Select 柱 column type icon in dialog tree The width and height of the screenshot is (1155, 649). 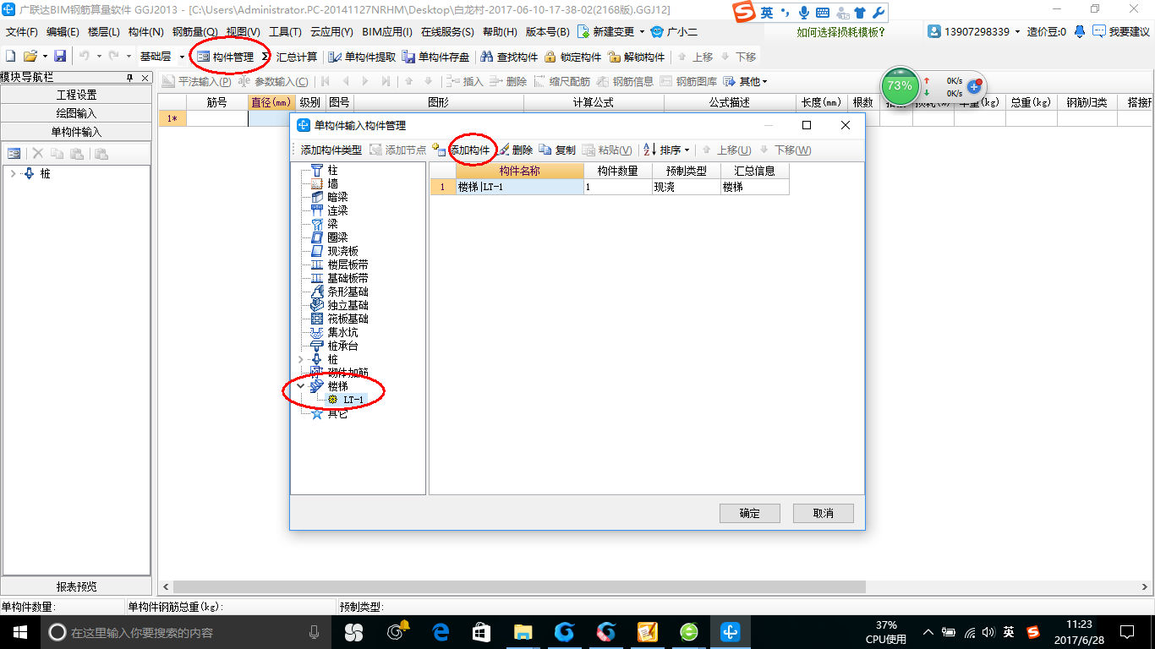pyautogui.click(x=317, y=170)
